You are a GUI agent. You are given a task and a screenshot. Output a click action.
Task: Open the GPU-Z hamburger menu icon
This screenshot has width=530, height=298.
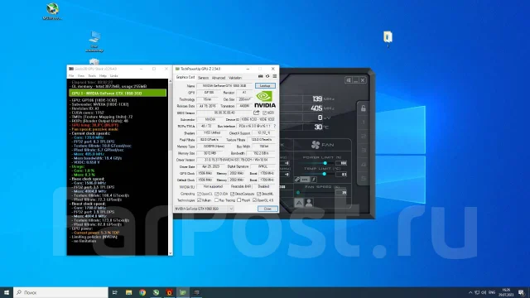(274, 76)
